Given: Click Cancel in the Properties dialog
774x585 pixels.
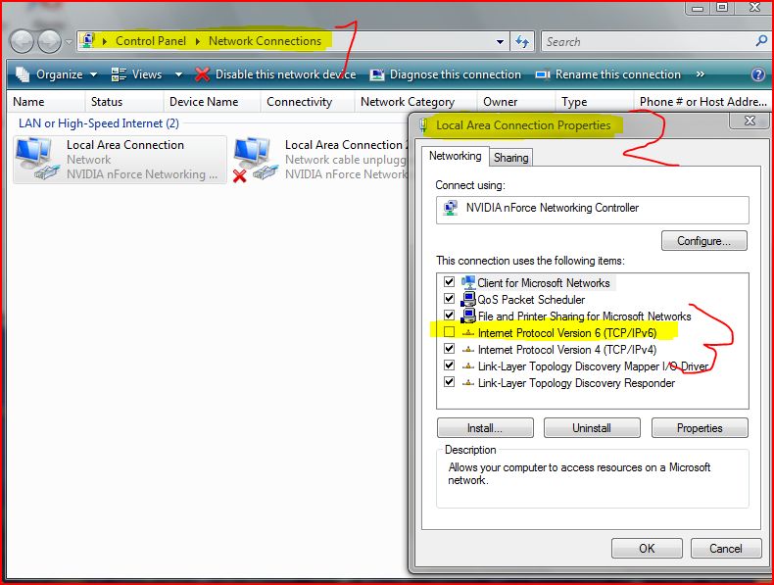Looking at the screenshot, I should [x=726, y=549].
